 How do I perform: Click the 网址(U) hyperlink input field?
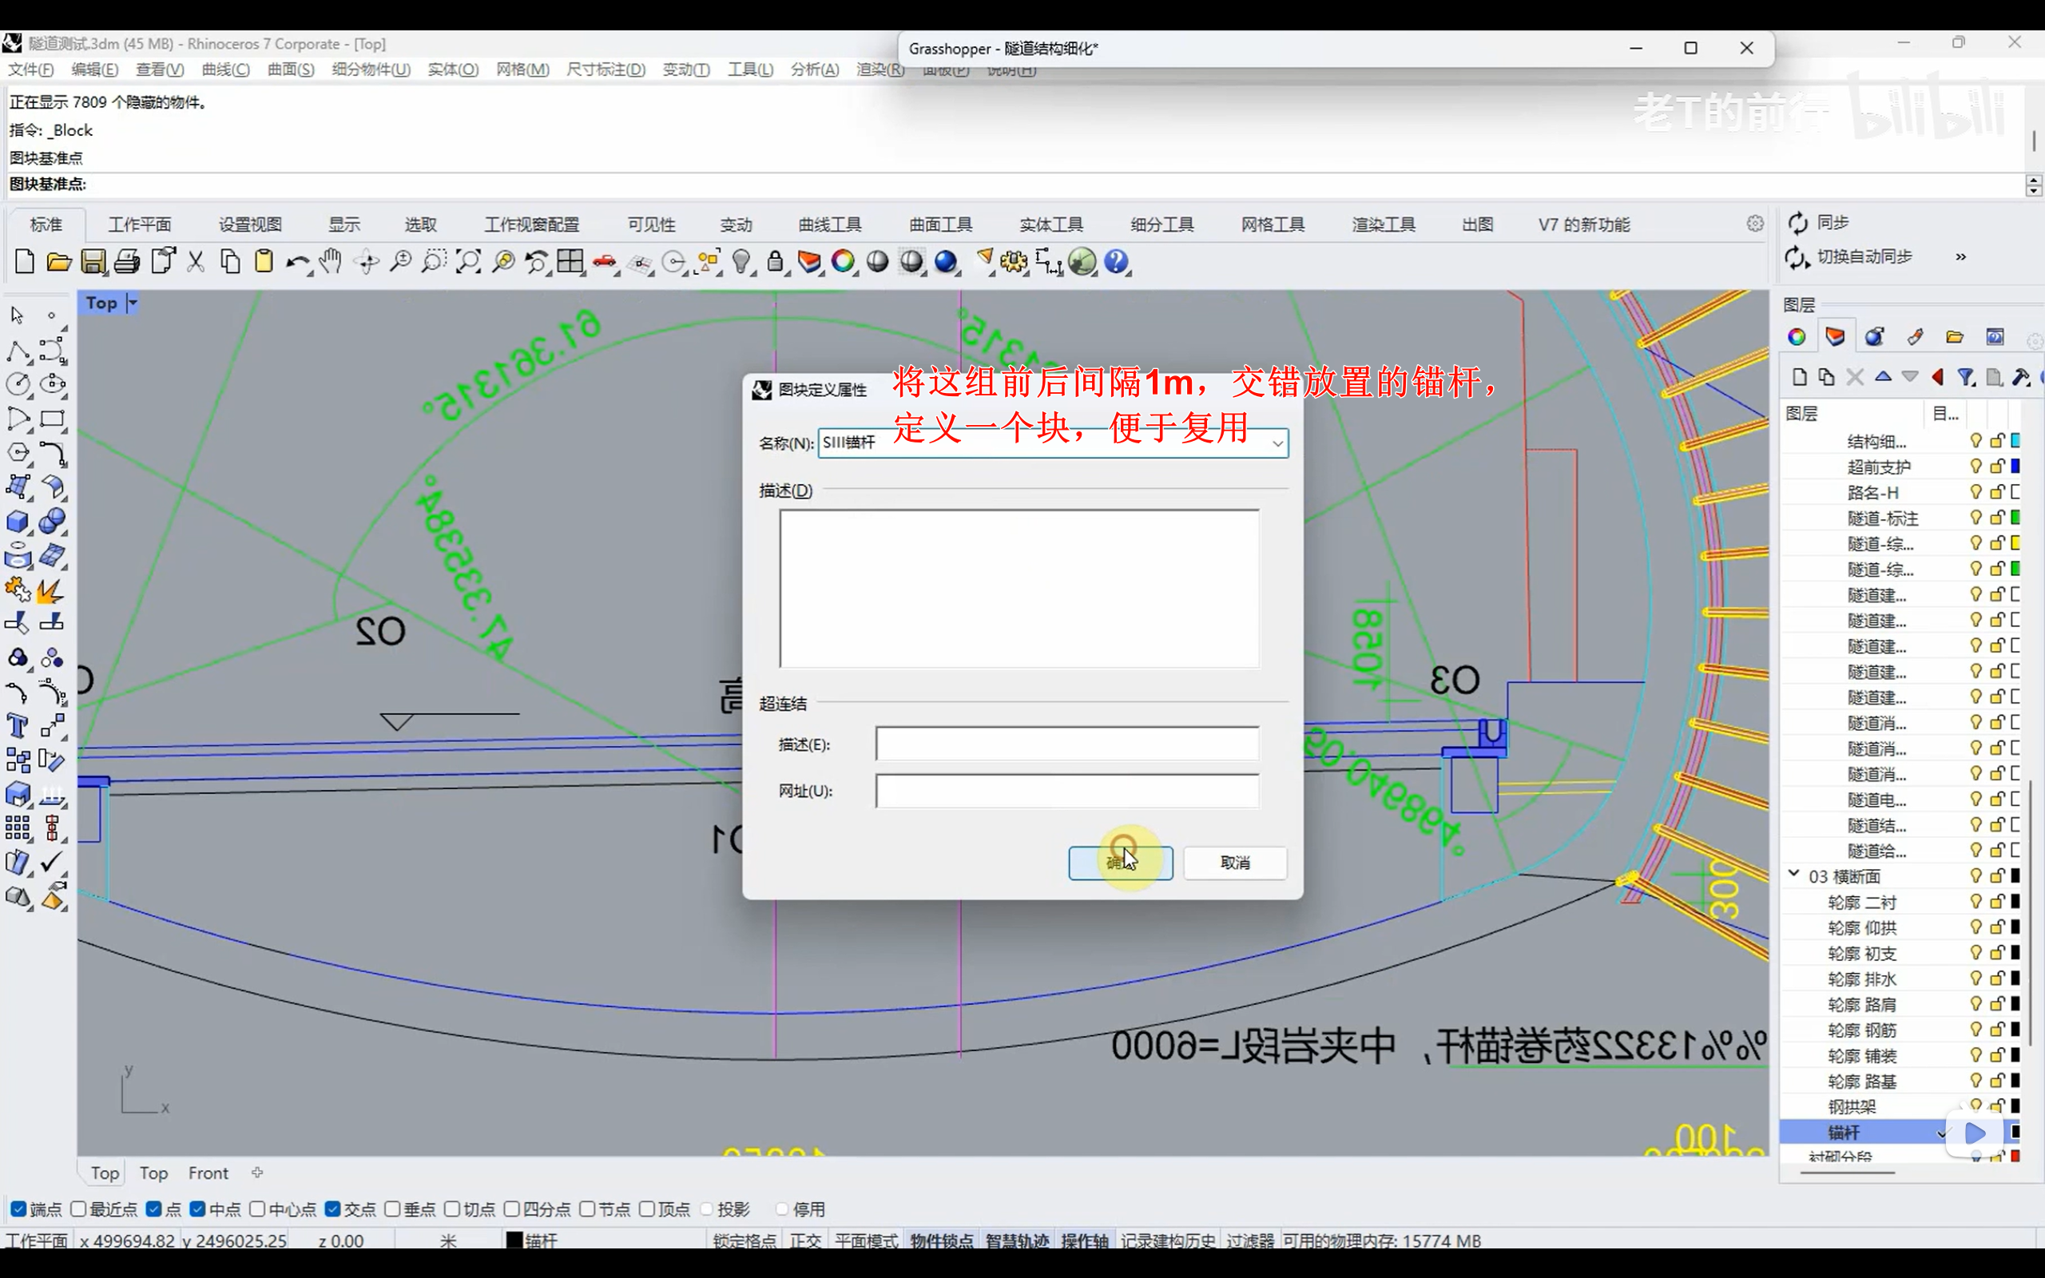1066,791
